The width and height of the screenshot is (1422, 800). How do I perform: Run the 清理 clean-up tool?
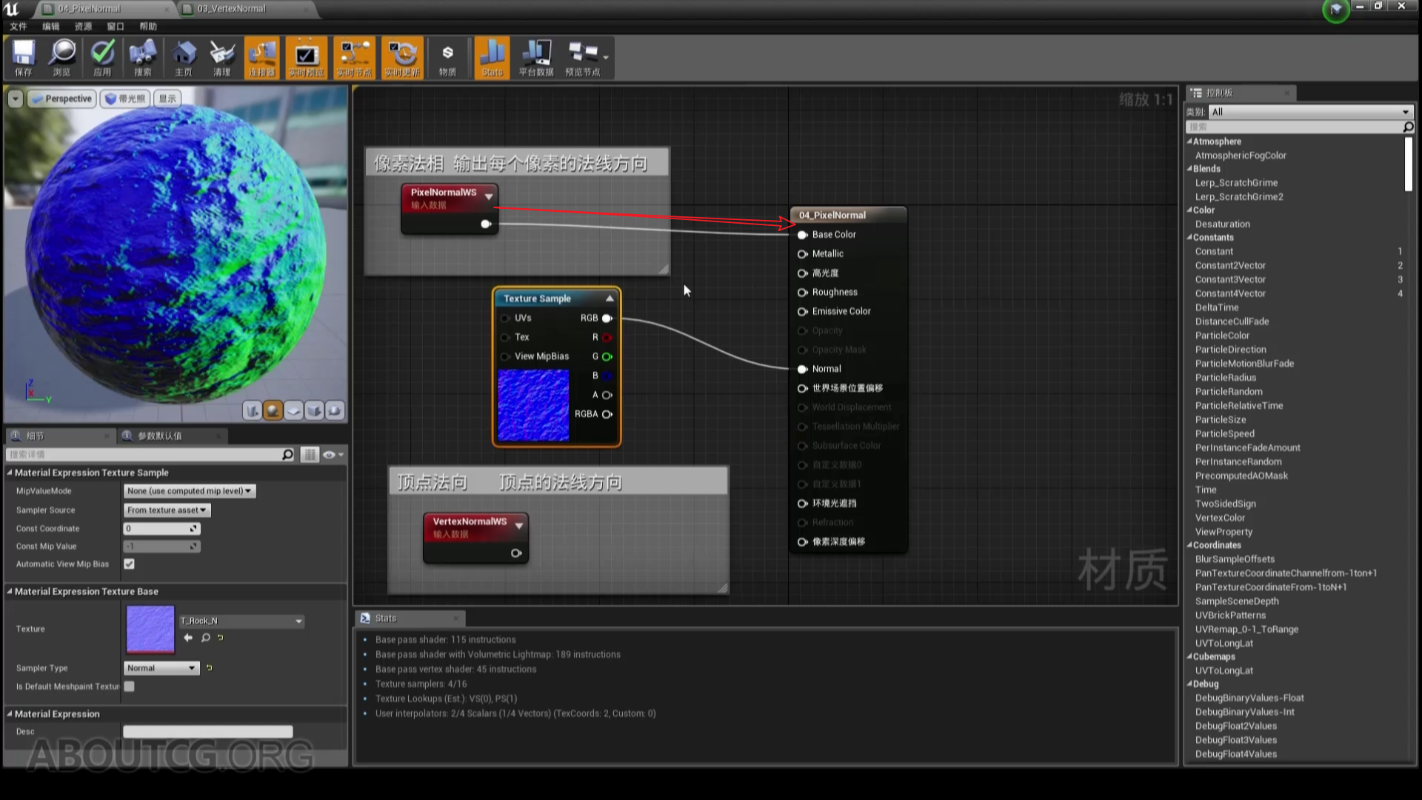[221, 57]
